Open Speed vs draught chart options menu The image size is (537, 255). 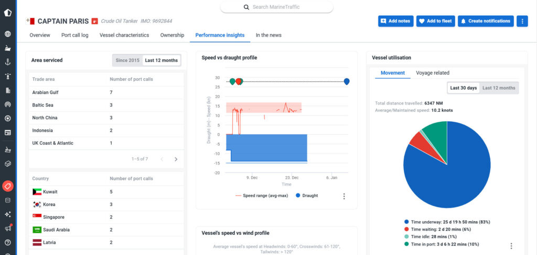[x=344, y=196]
